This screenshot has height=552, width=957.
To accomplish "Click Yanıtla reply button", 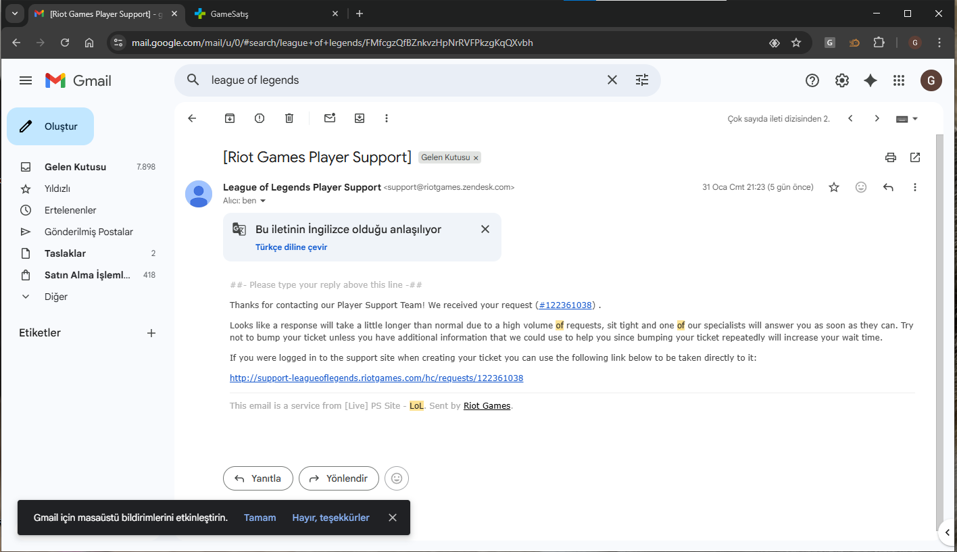I will (x=257, y=478).
